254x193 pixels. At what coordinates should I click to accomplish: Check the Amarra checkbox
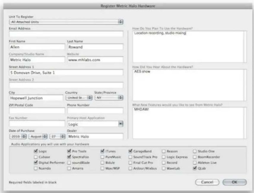tap(69, 168)
